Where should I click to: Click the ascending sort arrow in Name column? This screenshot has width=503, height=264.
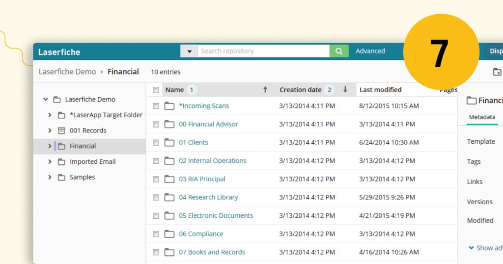coord(265,90)
